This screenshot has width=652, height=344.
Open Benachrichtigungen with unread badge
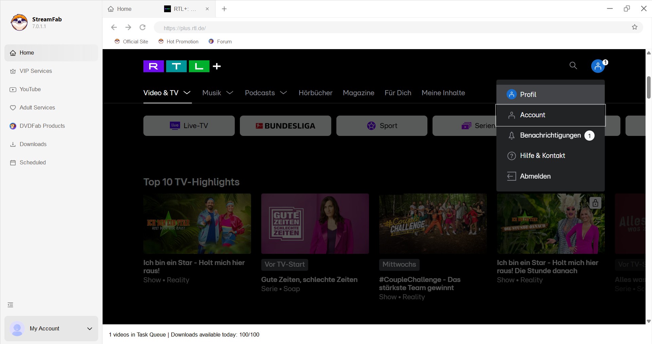pyautogui.click(x=550, y=135)
